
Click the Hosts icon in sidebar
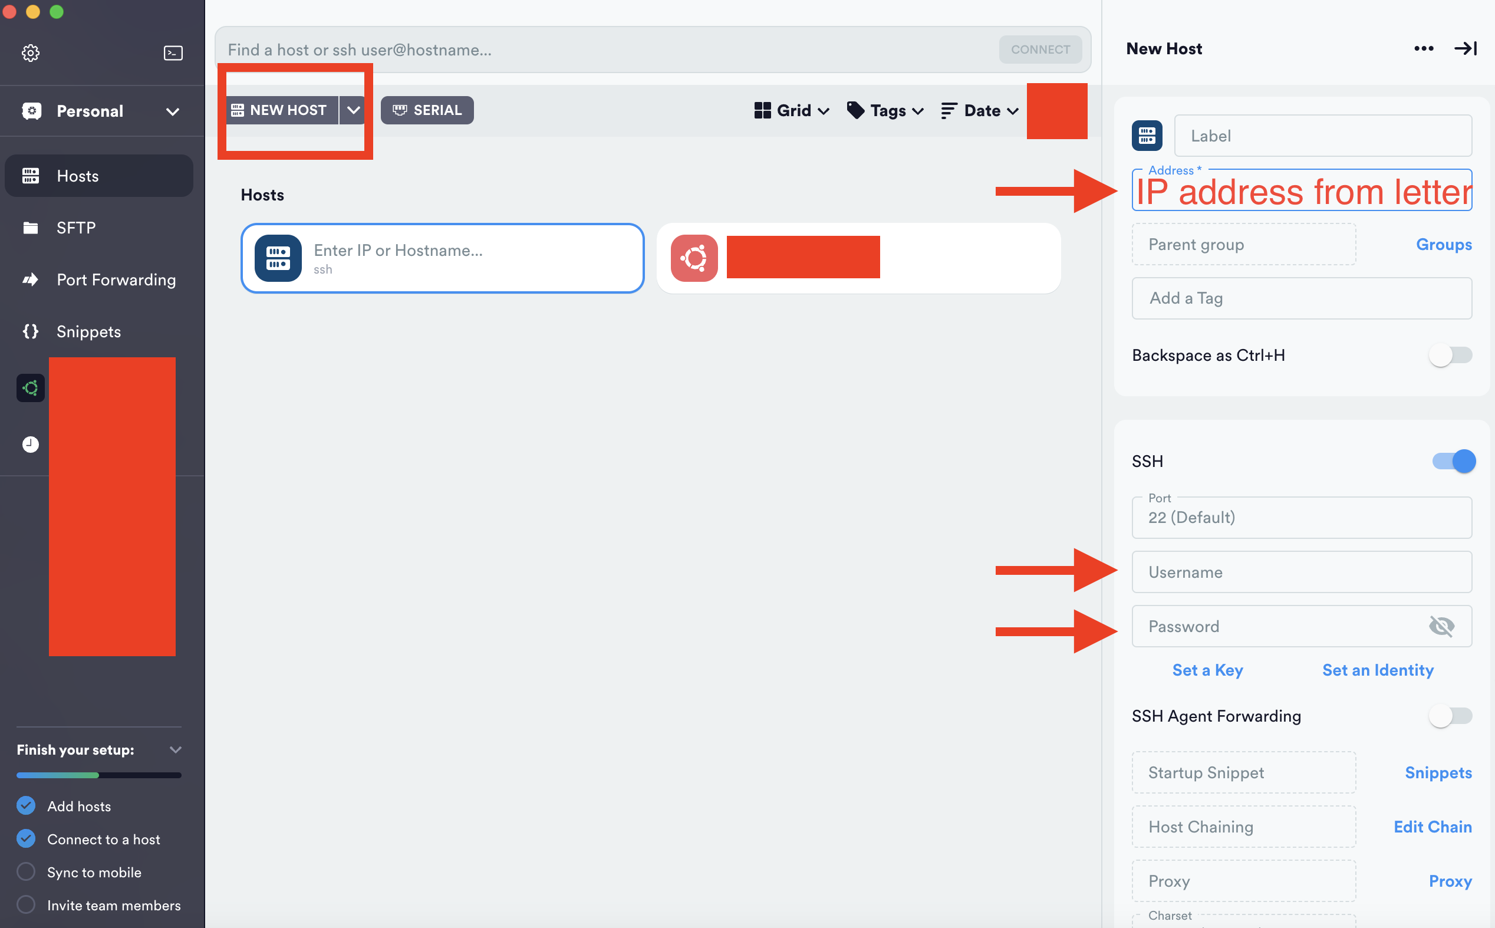(x=31, y=175)
